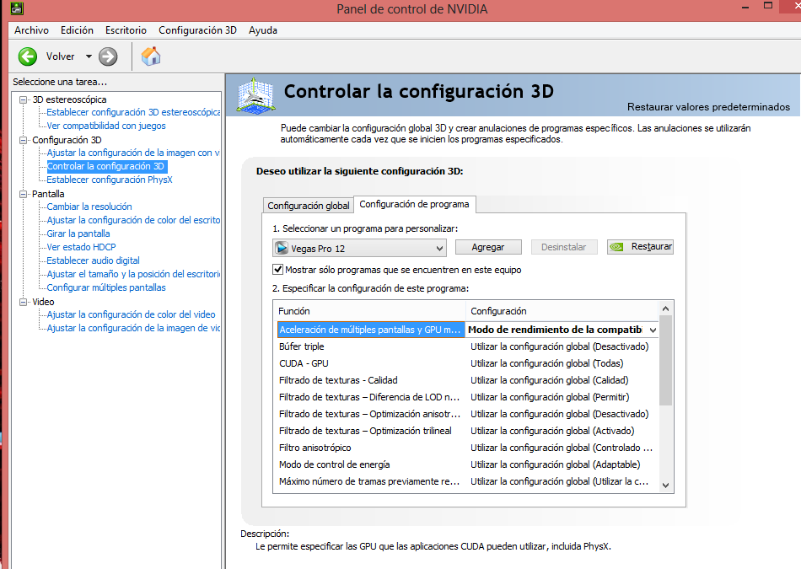Viewport: 801px width, 569px height.
Task: Select Filtrado de texturas – Diferencia de LOD row
Action: click(467, 397)
